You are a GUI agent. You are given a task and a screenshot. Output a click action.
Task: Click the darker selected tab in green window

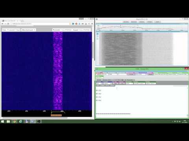tap(118, 80)
